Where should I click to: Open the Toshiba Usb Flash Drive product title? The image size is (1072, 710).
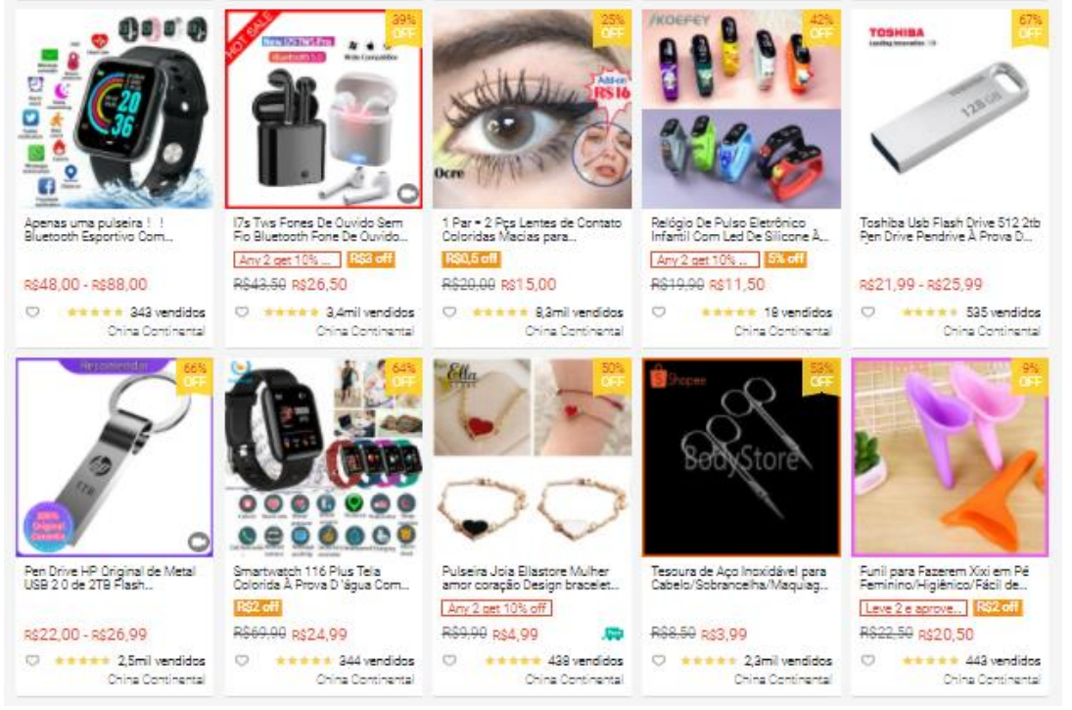pos(950,230)
